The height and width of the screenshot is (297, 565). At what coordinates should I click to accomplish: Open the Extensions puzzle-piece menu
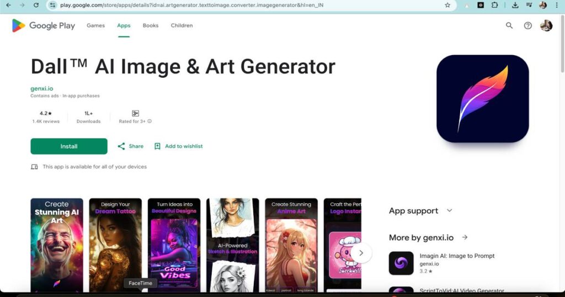(495, 5)
